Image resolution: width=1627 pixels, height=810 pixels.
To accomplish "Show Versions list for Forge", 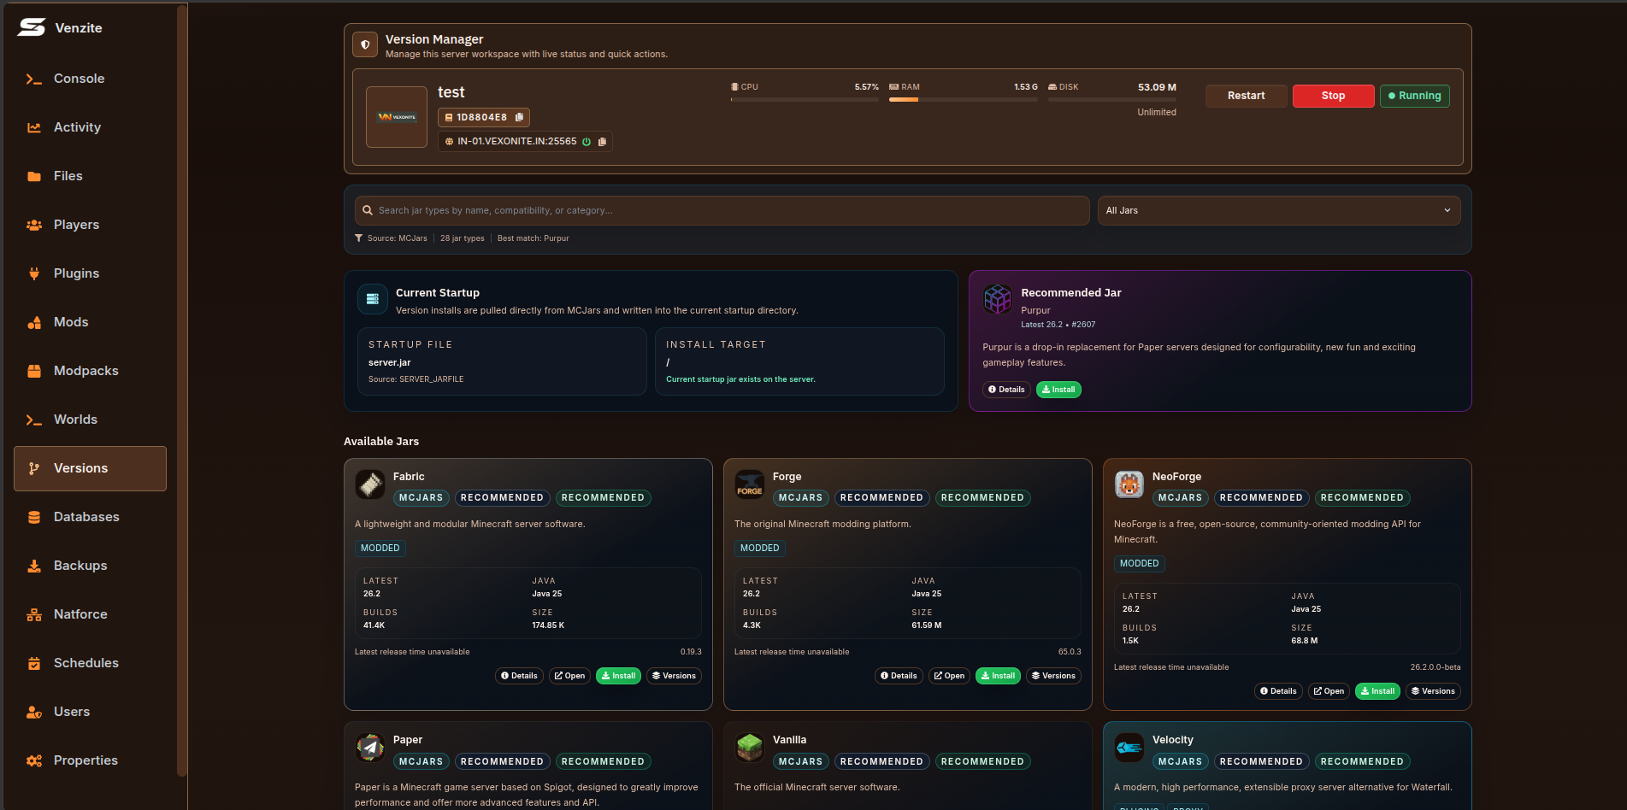I will (1053, 676).
